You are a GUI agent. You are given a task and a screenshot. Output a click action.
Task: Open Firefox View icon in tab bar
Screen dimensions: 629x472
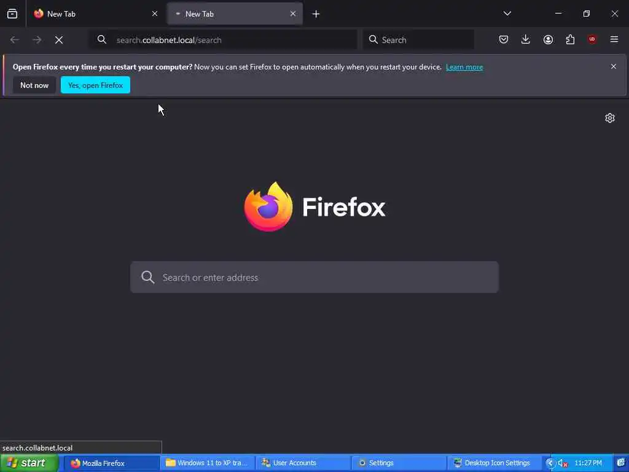12,14
